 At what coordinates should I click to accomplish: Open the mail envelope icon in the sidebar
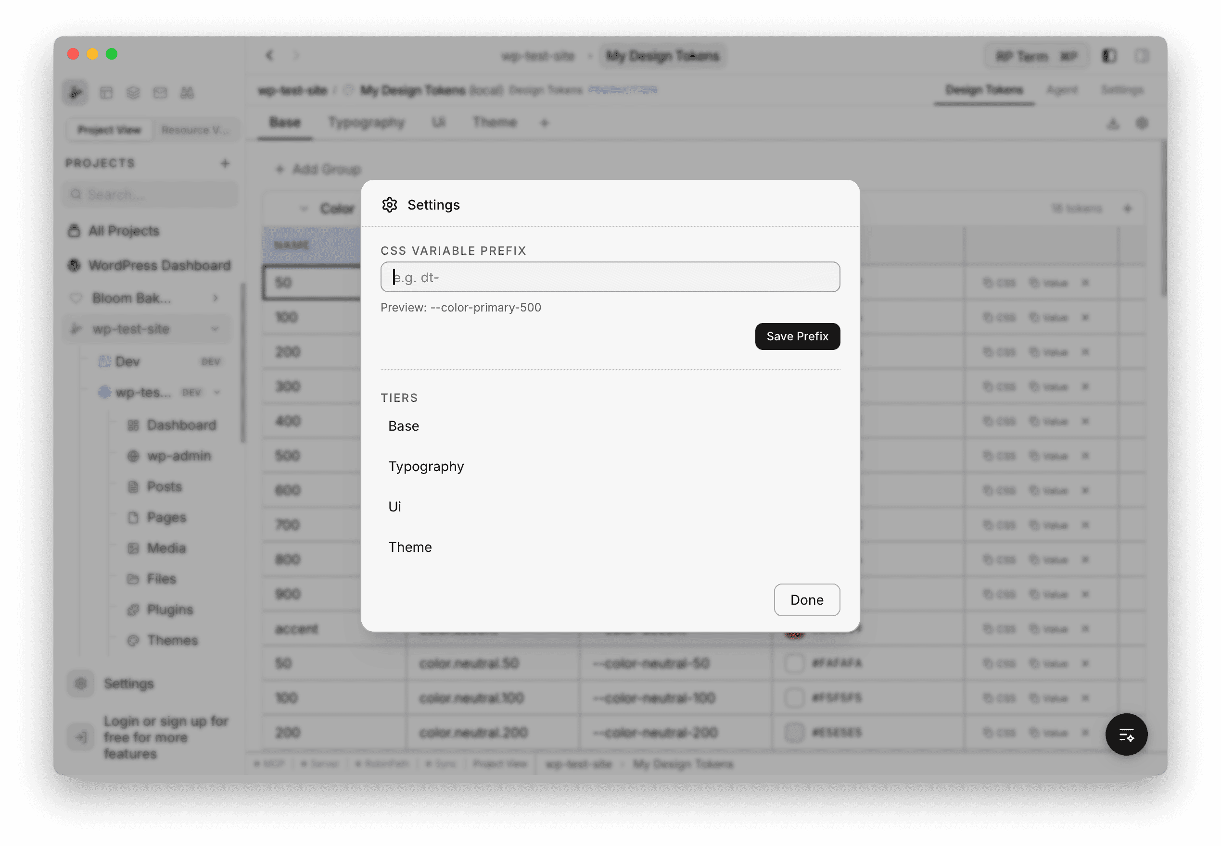pyautogui.click(x=160, y=92)
